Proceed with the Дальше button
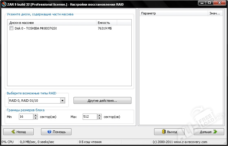 point(209,132)
